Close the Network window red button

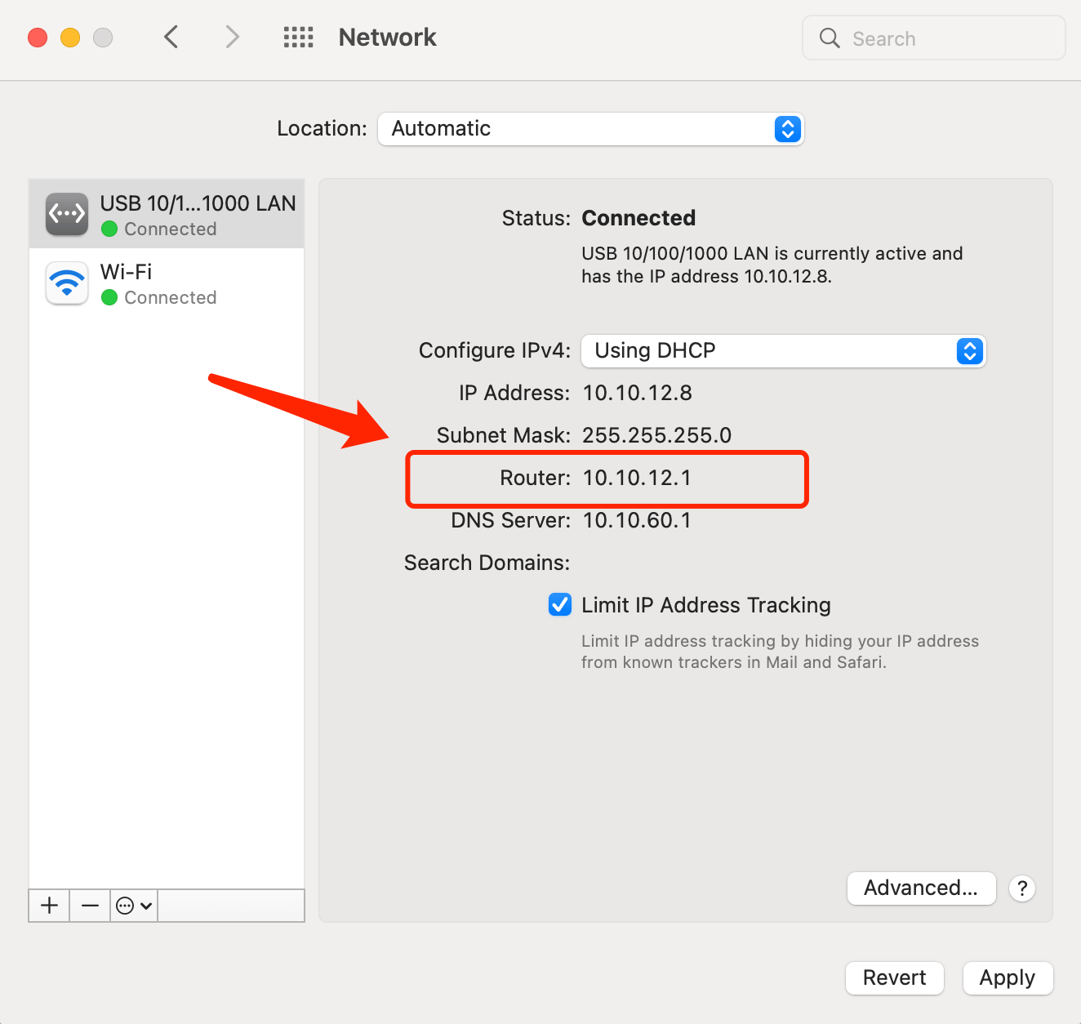coord(38,38)
